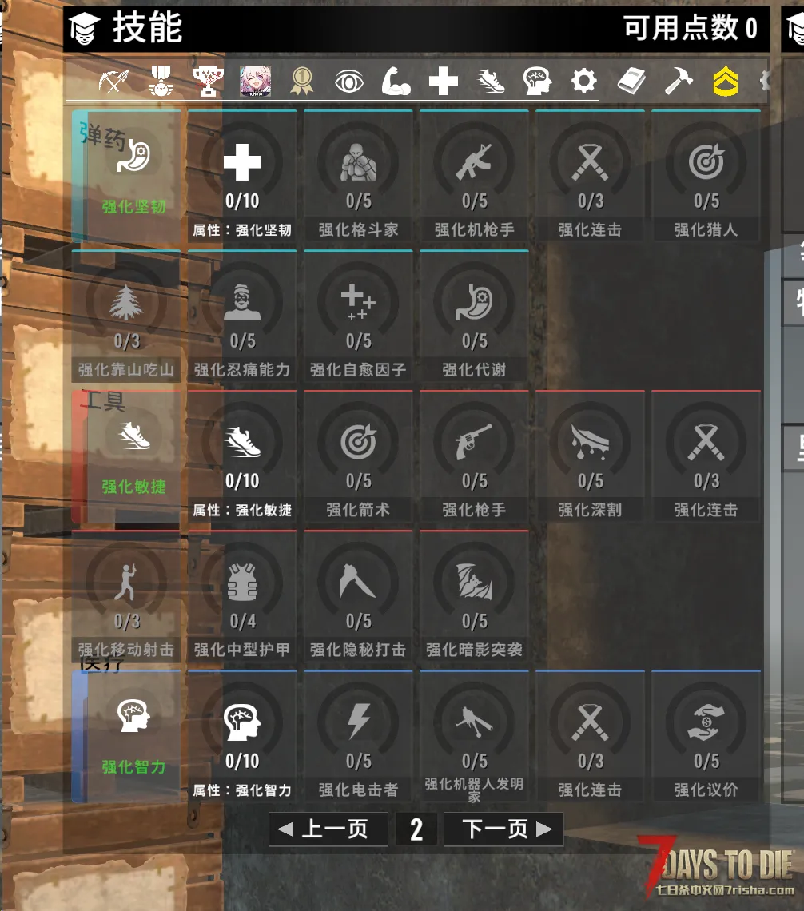
Task: Open the yellow sergeant rank category
Action: (726, 82)
